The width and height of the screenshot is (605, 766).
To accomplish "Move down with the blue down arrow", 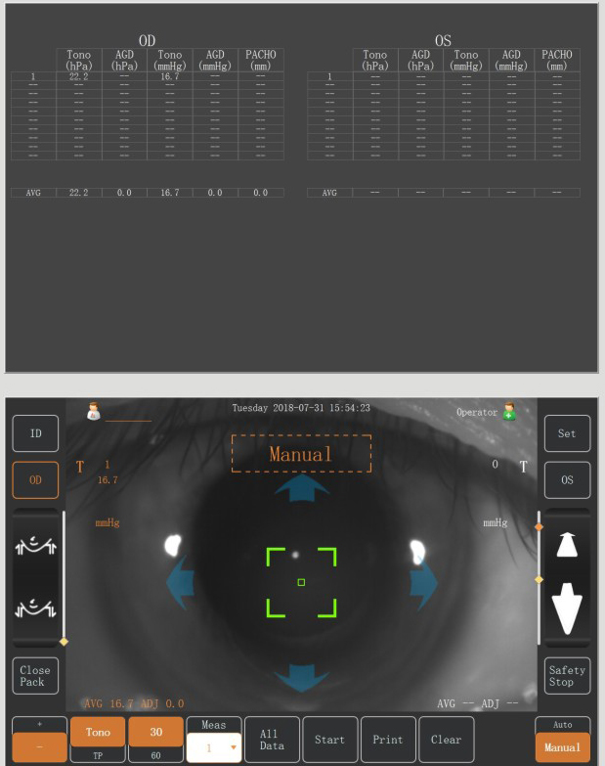I will click(x=302, y=678).
